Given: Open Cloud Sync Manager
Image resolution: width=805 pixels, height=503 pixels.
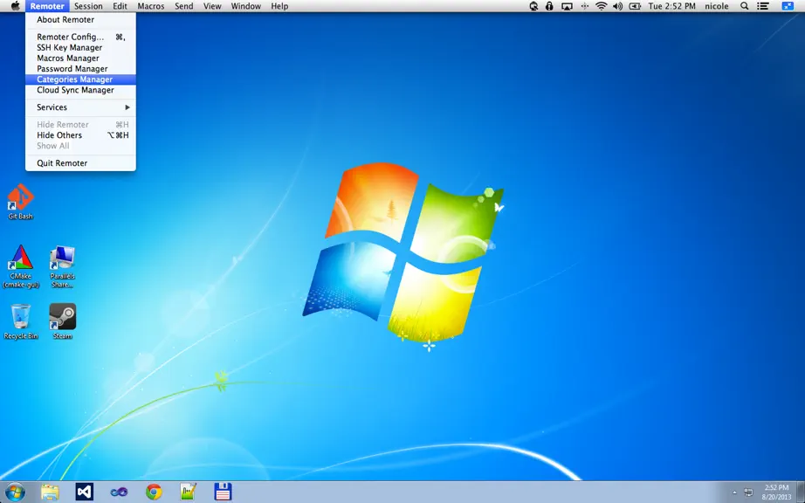Looking at the screenshot, I should [80, 90].
